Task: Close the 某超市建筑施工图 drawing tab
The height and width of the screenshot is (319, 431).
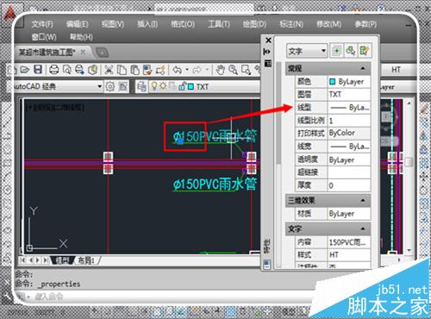Action: pos(83,52)
